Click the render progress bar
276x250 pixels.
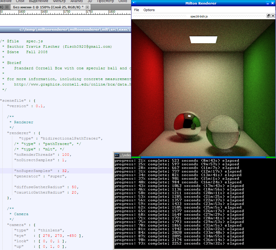[203, 157]
